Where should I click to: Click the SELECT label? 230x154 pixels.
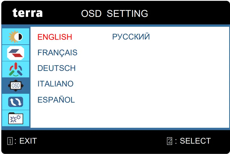[195, 141]
